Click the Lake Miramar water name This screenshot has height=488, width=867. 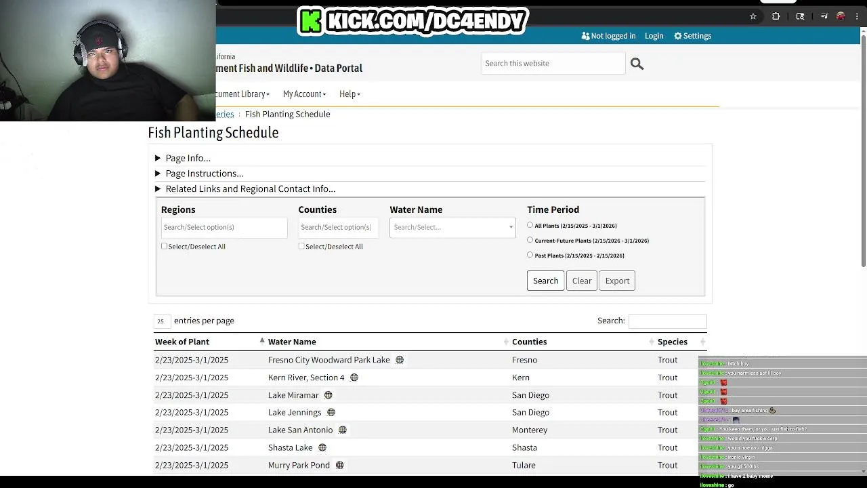pyautogui.click(x=293, y=395)
